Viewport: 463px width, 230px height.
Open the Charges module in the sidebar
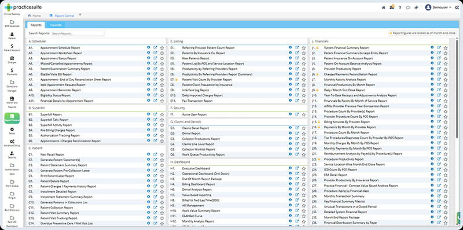[12, 60]
